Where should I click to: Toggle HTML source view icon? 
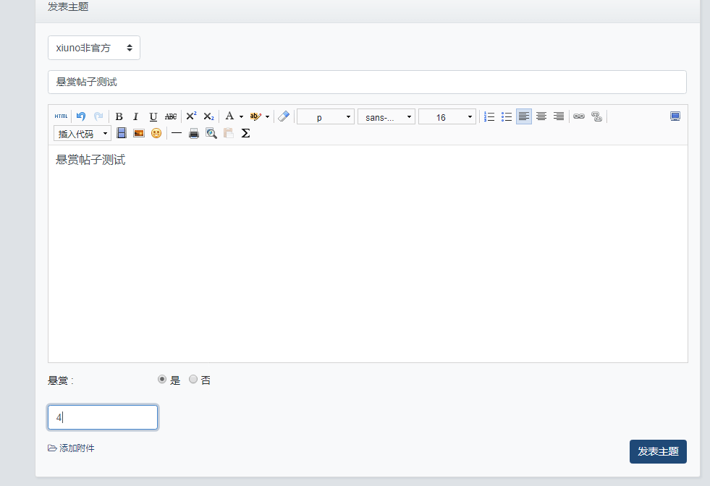pyautogui.click(x=61, y=116)
